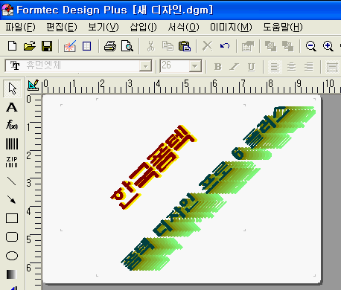Select the line drawing tool

[x=11, y=181]
